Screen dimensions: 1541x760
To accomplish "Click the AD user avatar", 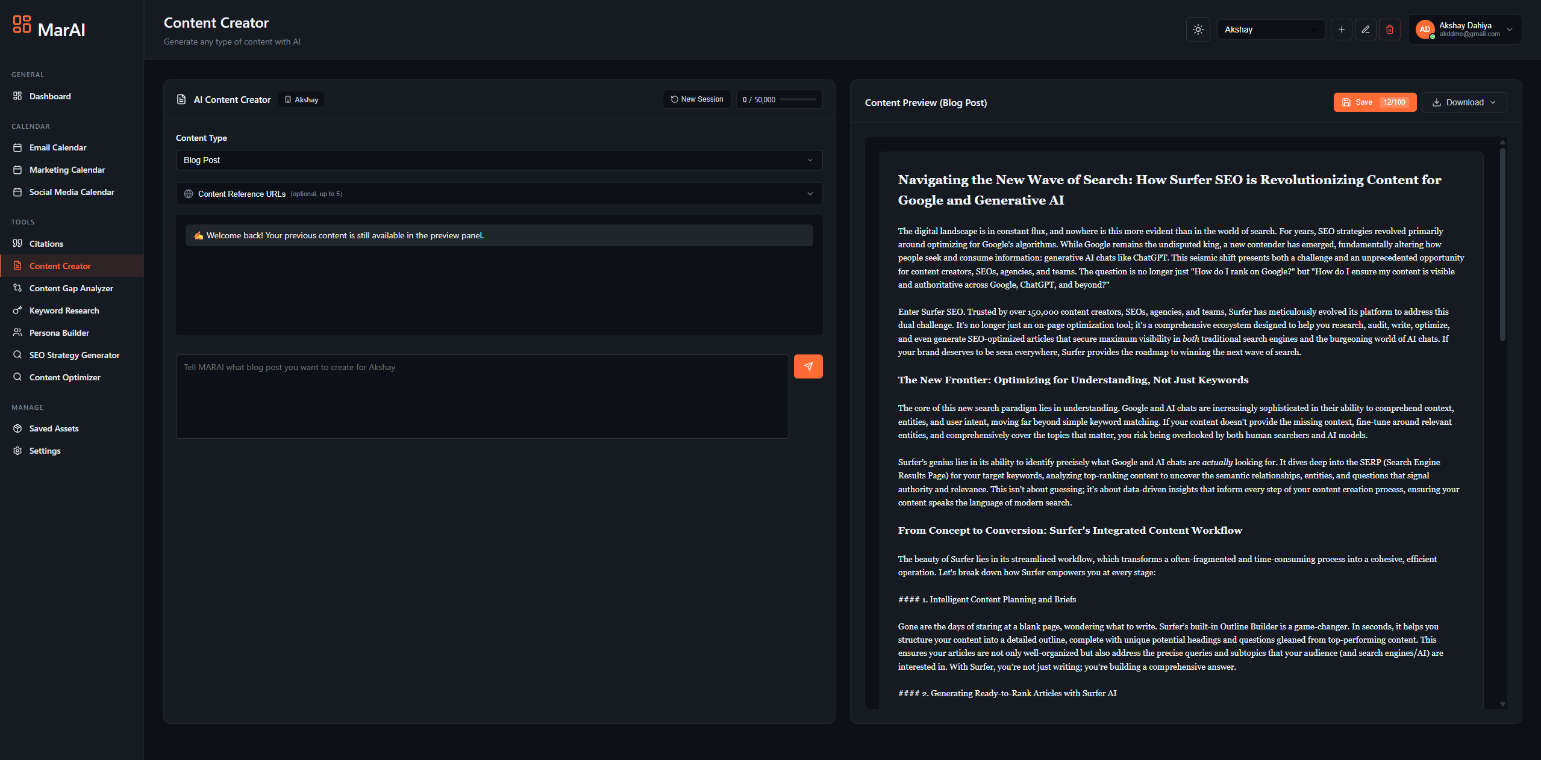I will pyautogui.click(x=1424, y=29).
